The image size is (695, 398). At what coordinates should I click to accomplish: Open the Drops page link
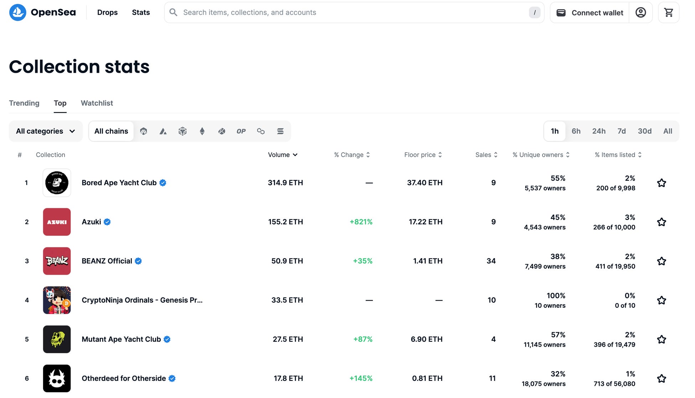[107, 12]
